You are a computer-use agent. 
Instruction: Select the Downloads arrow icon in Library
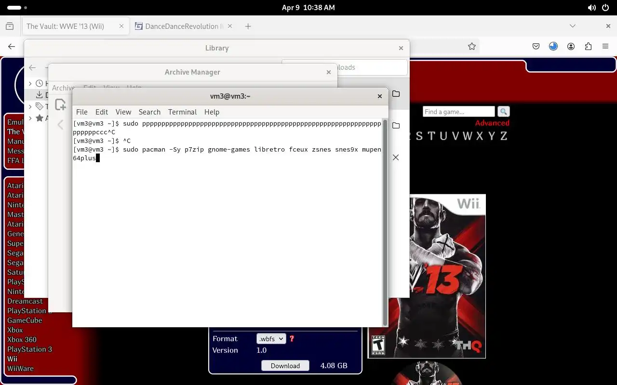pyautogui.click(x=40, y=95)
